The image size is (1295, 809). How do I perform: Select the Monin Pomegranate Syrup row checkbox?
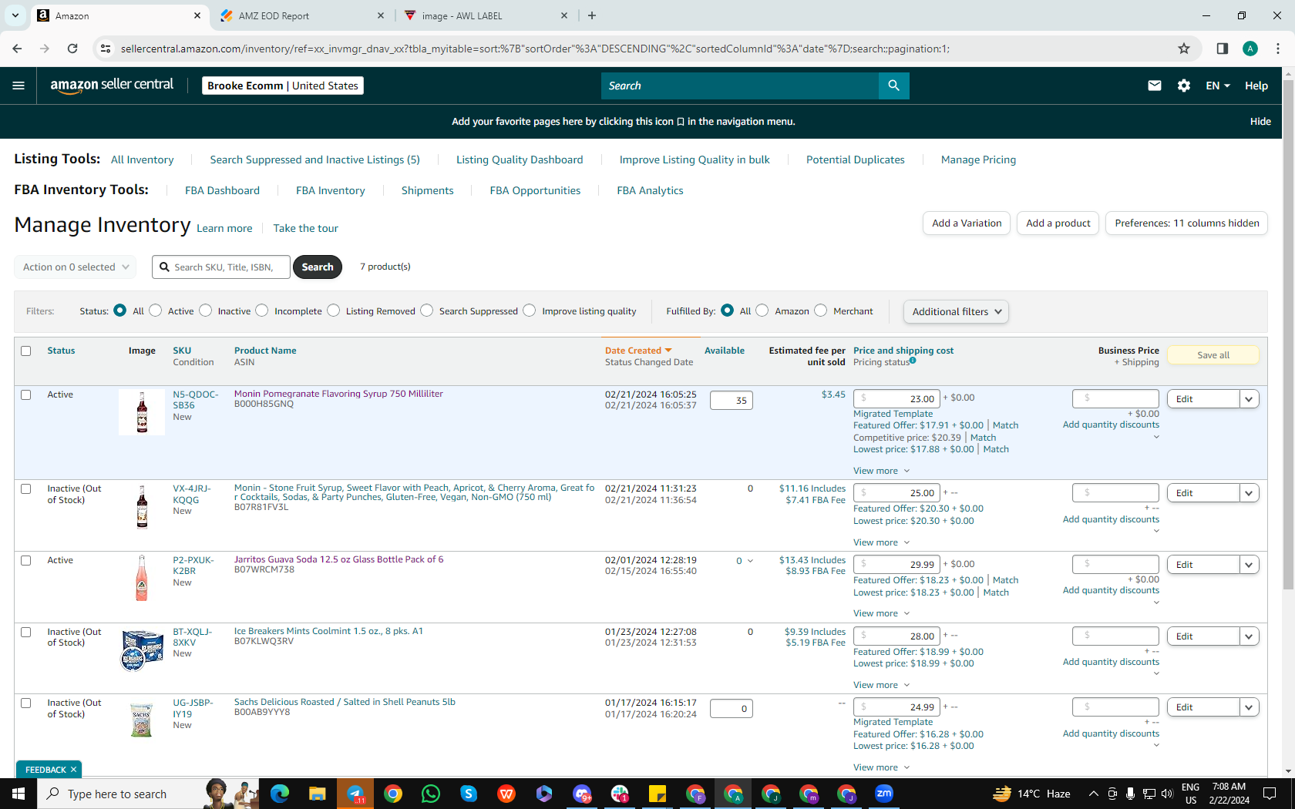point(26,394)
